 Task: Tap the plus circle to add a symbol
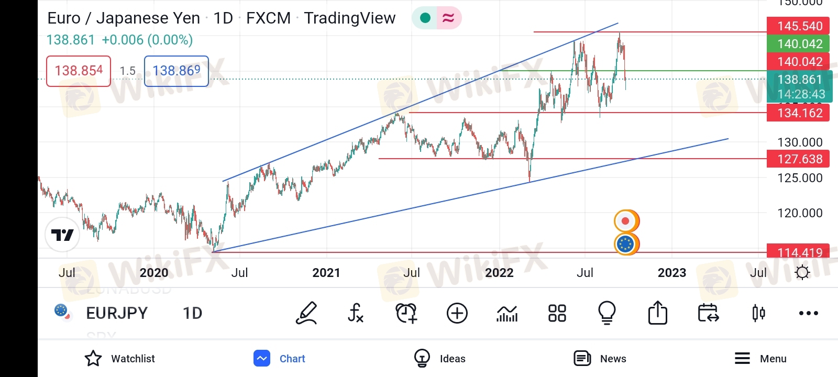tap(457, 313)
